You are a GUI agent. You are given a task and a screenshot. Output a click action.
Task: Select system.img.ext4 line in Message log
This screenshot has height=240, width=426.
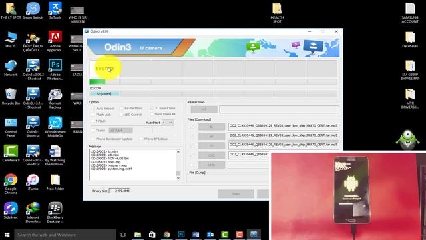click(111, 169)
